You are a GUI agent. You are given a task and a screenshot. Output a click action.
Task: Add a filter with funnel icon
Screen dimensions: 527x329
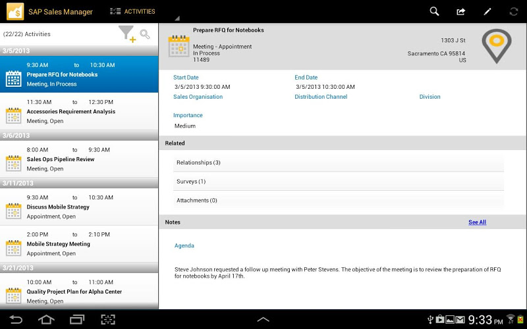tap(127, 34)
